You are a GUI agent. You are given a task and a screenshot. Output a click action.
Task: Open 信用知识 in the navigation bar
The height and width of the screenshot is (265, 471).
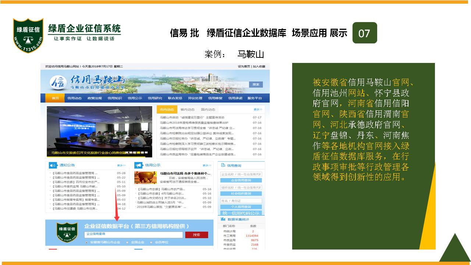tap(114, 98)
